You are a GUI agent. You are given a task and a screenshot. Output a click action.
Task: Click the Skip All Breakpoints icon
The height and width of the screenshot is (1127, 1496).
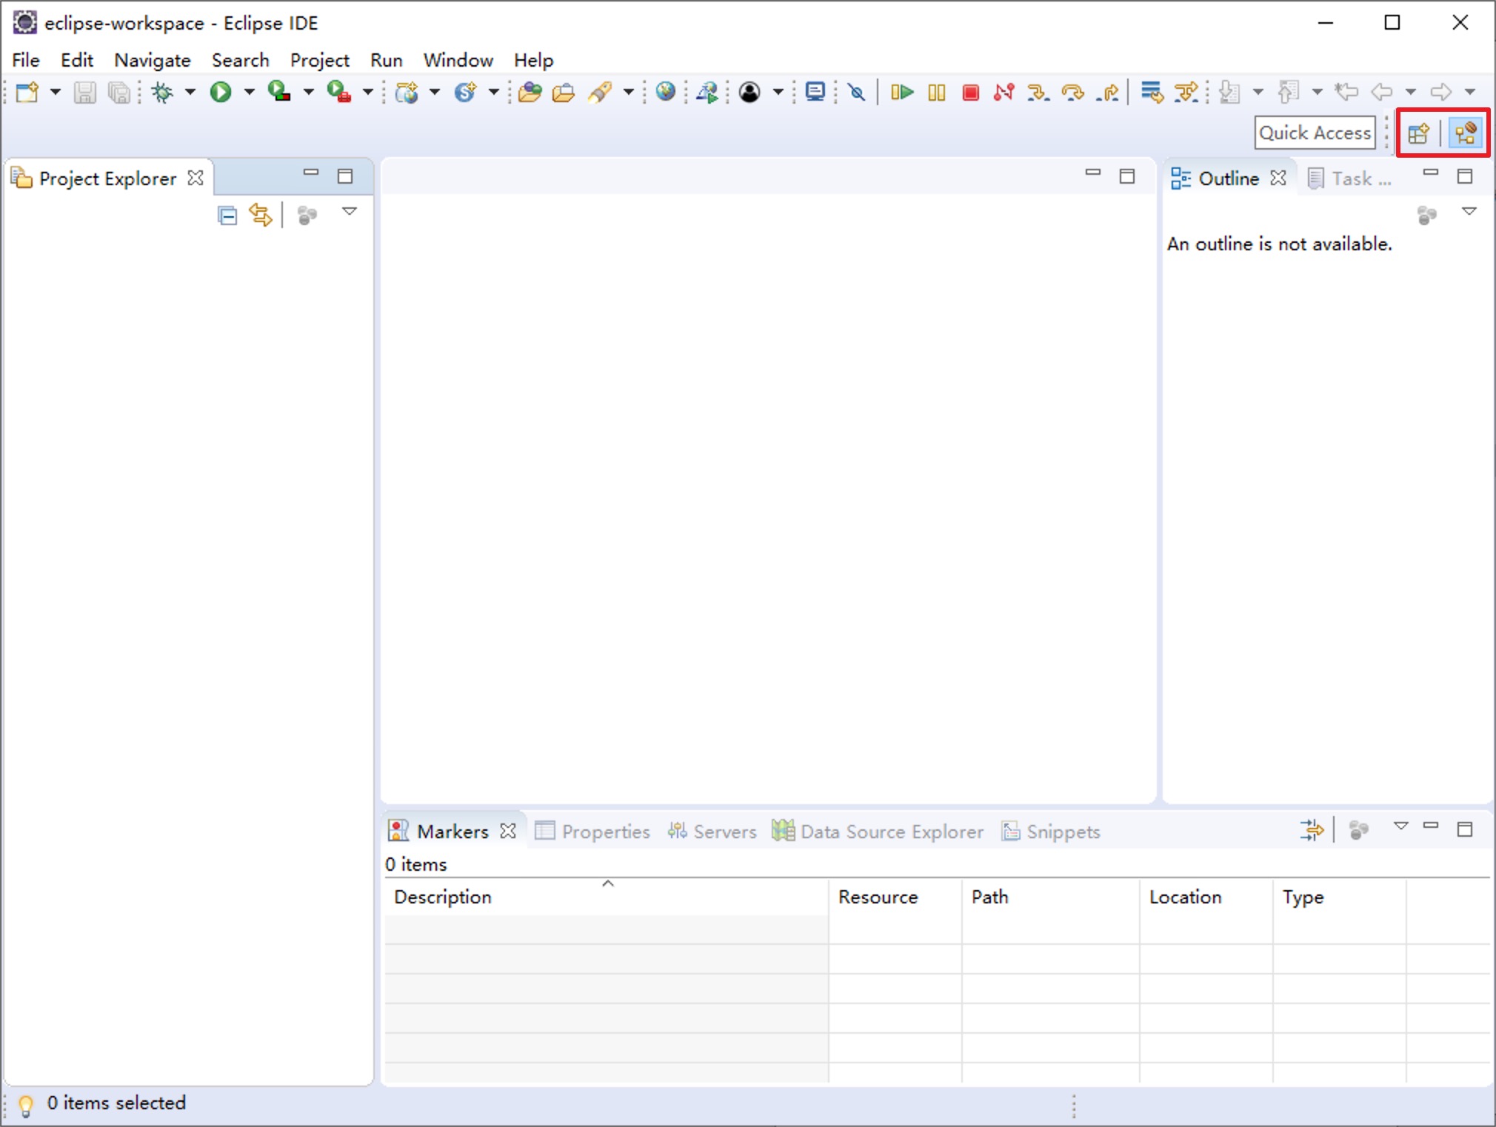(x=857, y=92)
